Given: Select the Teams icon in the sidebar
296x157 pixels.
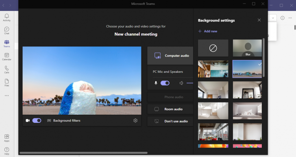Looking at the screenshot, I should point(7,44).
